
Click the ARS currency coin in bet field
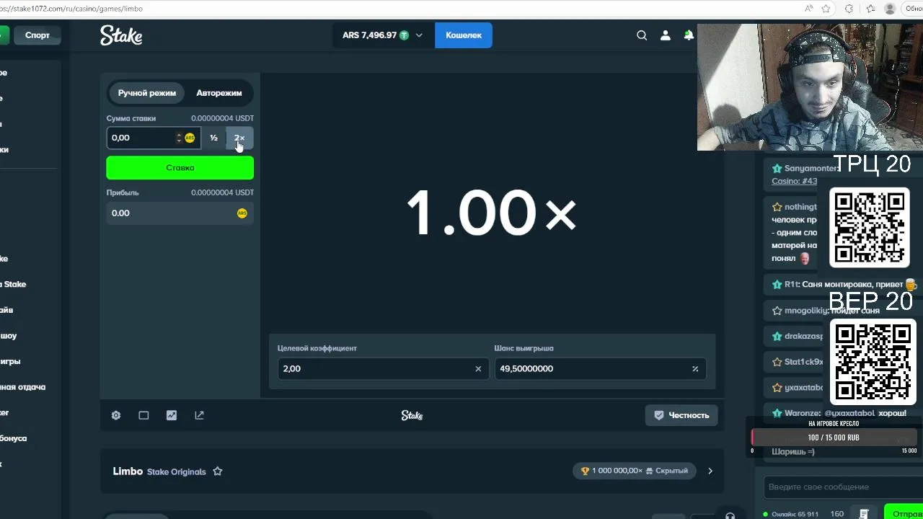[x=190, y=138]
